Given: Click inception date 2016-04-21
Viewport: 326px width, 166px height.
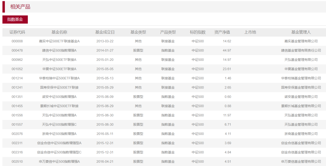Looking at the screenshot, I should [x=105, y=161].
